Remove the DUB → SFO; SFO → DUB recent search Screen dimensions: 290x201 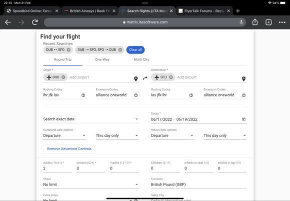pos(120,50)
